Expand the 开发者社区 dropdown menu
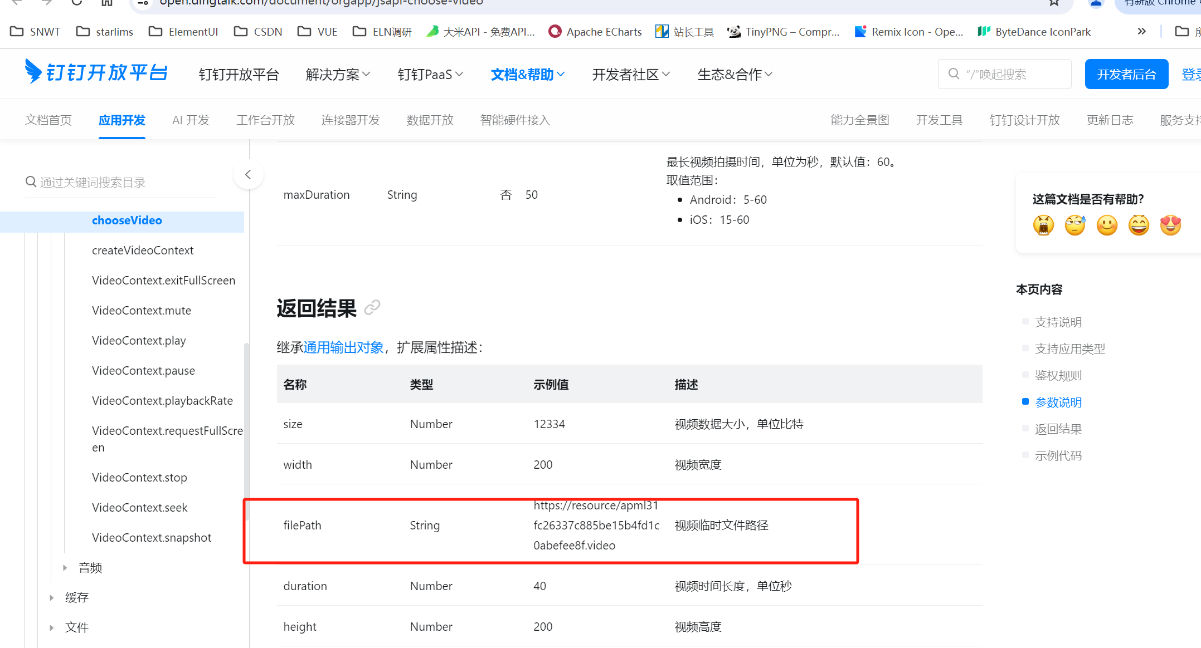 tap(631, 74)
